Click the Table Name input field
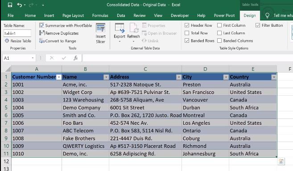Image resolution: width=293 pixels, height=171 pixels. click(x=17, y=33)
